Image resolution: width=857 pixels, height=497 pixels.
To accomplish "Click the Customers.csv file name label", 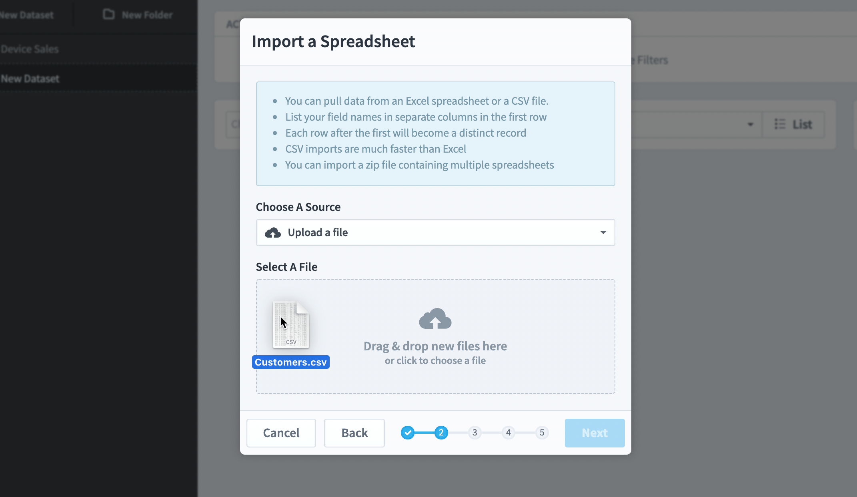I will [x=291, y=362].
